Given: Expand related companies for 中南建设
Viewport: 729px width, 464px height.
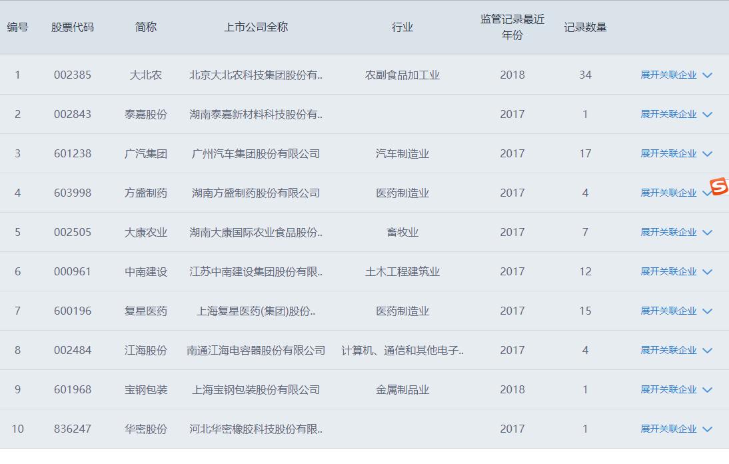Looking at the screenshot, I should tap(676, 271).
